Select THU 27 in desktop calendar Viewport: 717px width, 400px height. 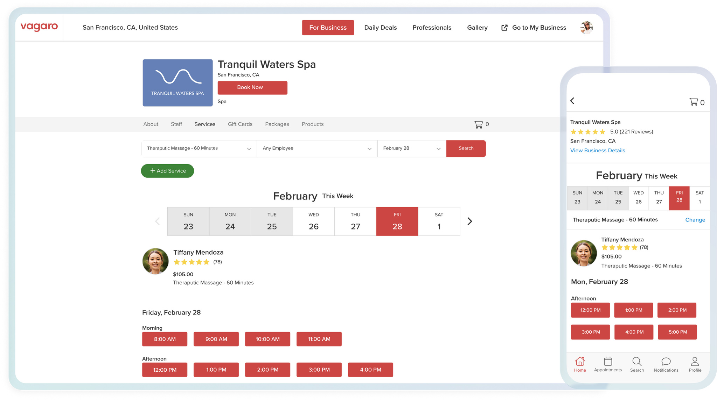coord(355,221)
